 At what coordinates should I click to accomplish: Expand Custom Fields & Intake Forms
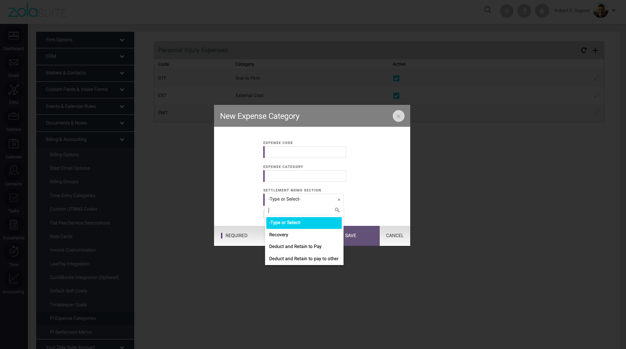click(x=85, y=89)
